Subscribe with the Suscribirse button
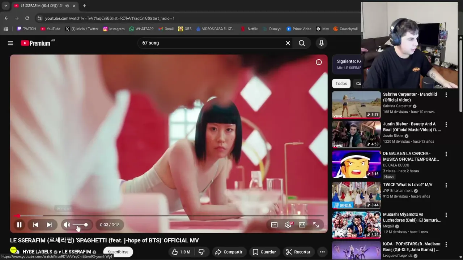463x260 pixels. pyautogui.click(x=118, y=252)
